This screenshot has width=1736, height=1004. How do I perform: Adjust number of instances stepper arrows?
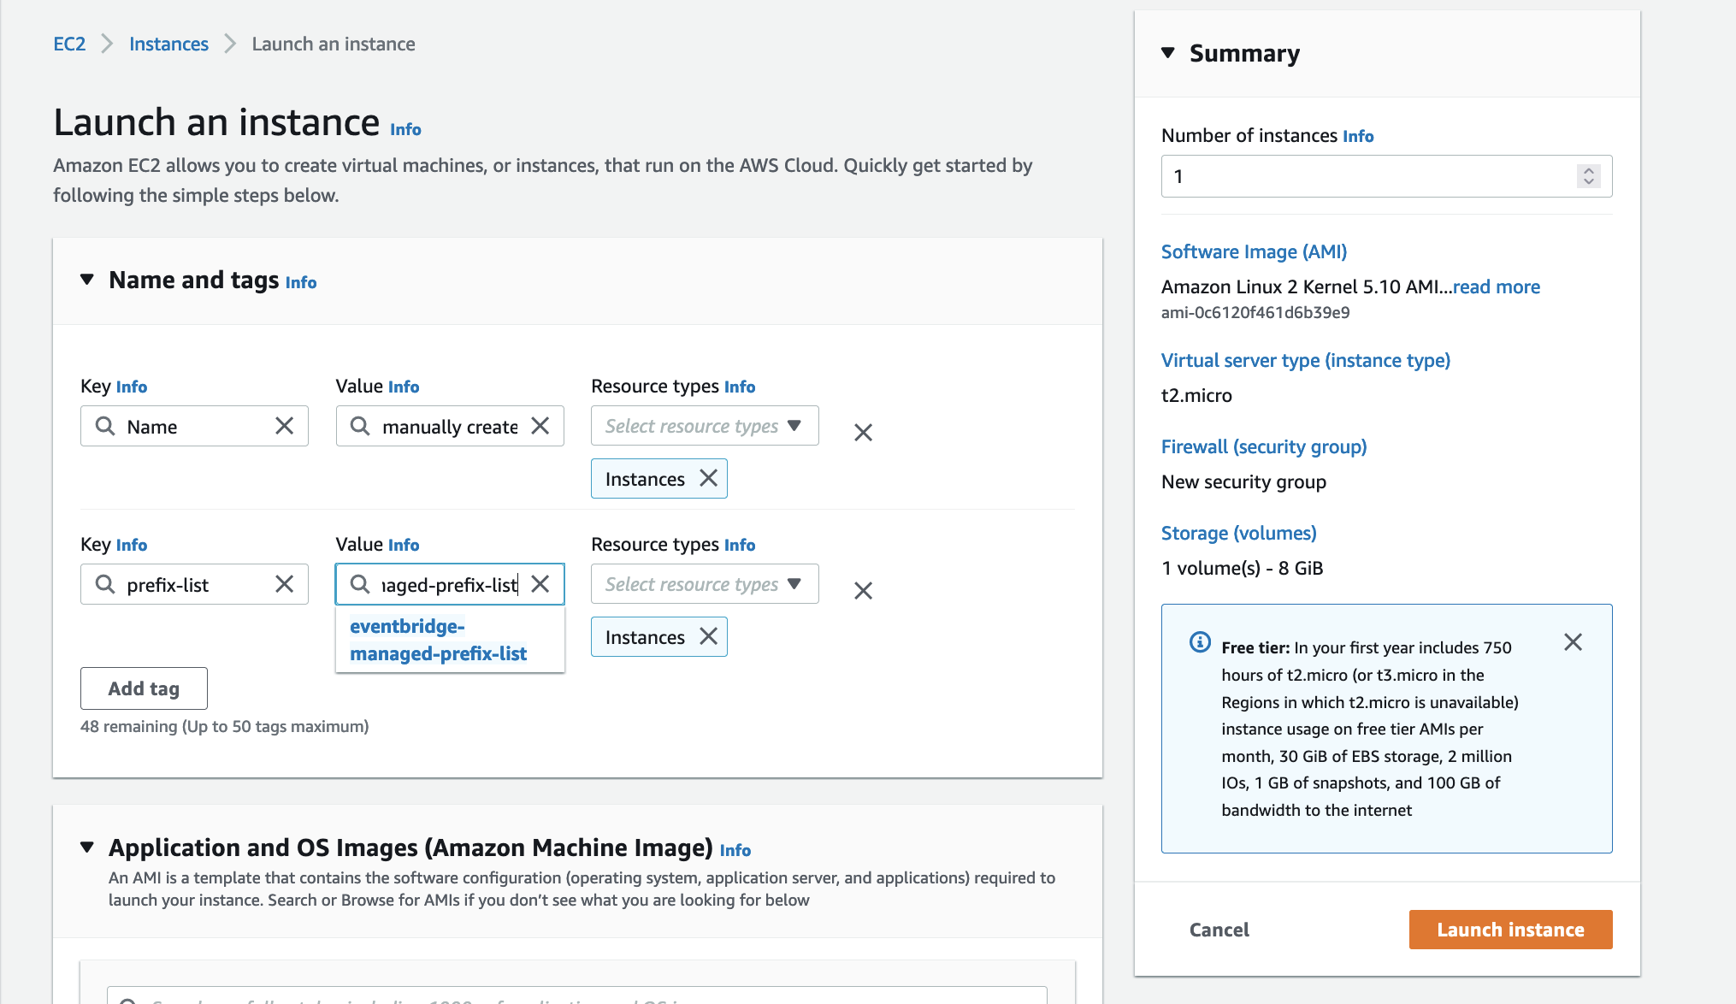(1588, 176)
